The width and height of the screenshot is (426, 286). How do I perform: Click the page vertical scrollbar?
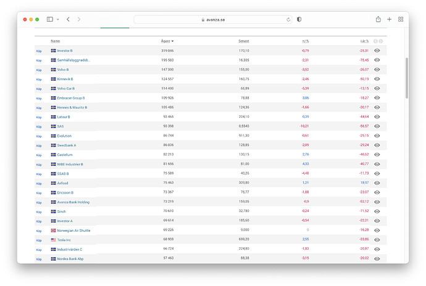pyautogui.click(x=407, y=78)
